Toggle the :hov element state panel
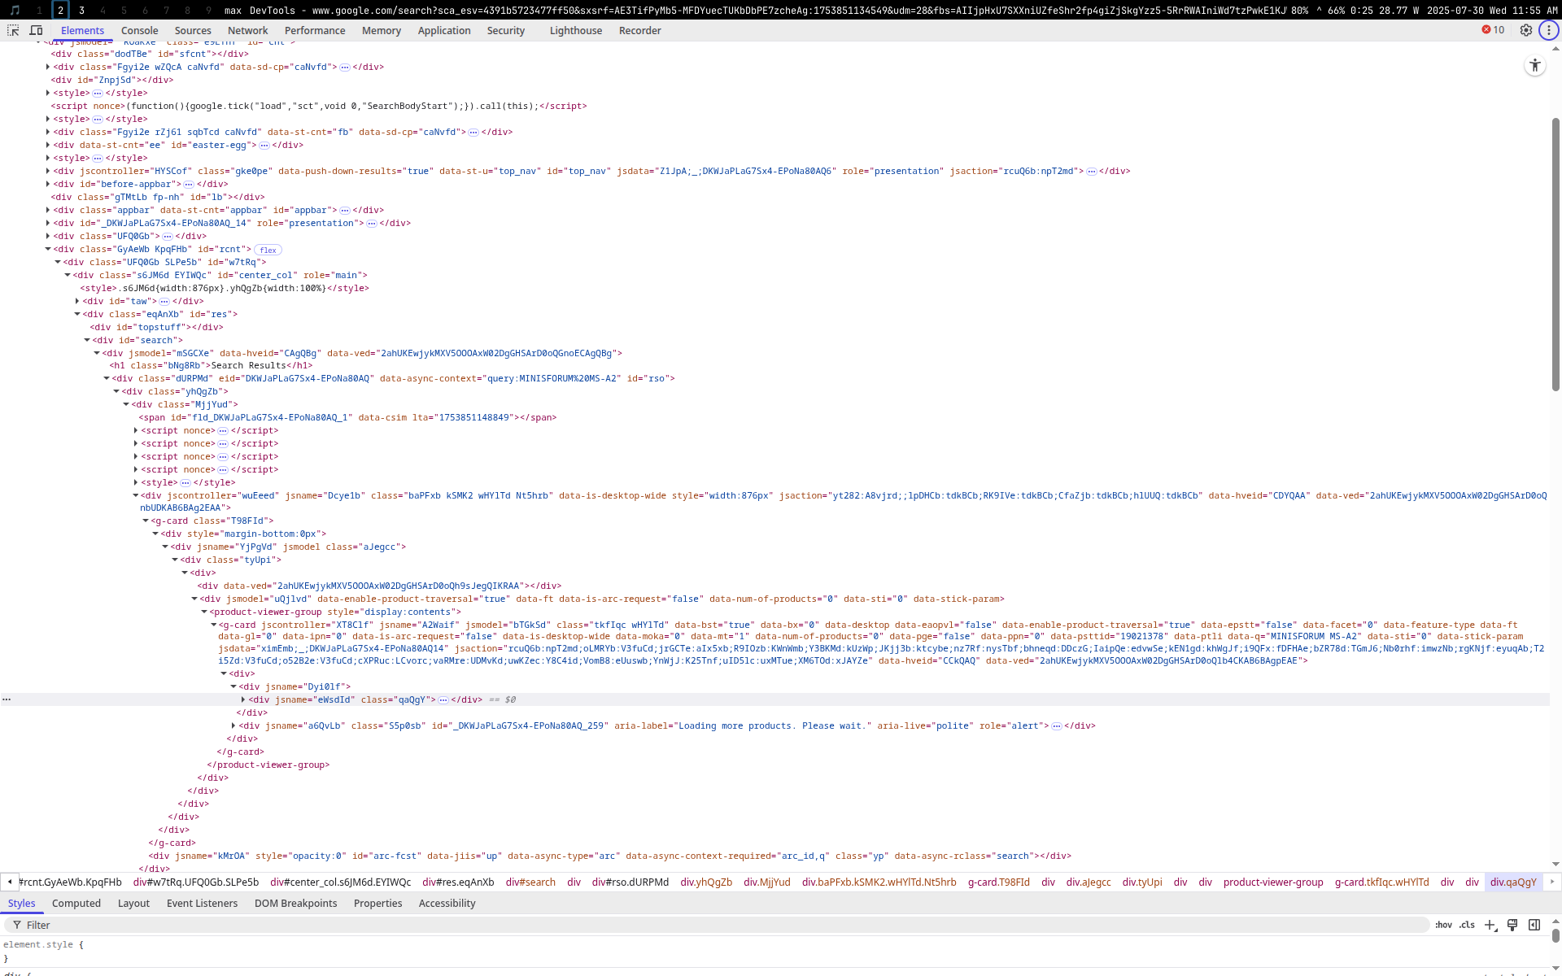This screenshot has height=976, width=1562. pos(1444,925)
